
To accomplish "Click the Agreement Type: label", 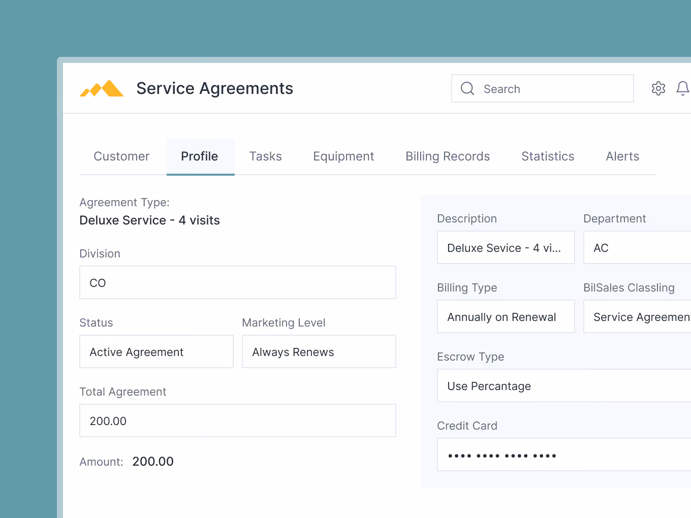I will point(124,202).
